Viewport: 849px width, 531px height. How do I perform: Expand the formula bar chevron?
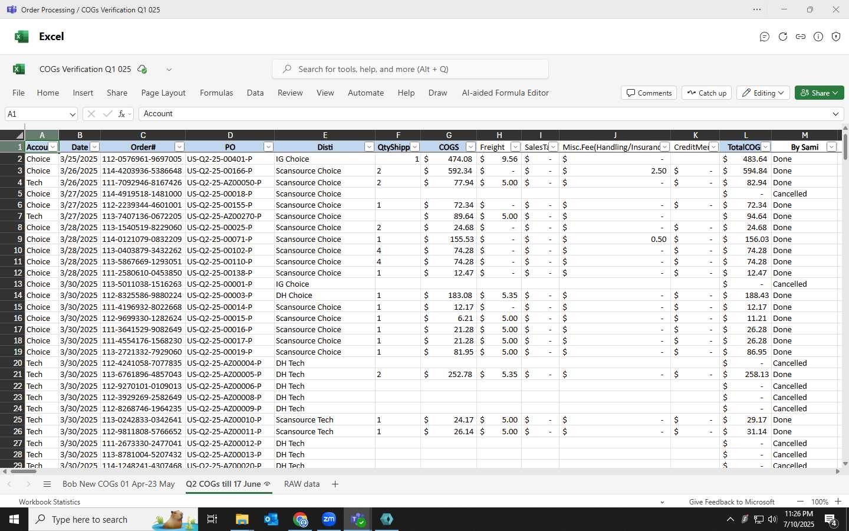click(x=836, y=114)
